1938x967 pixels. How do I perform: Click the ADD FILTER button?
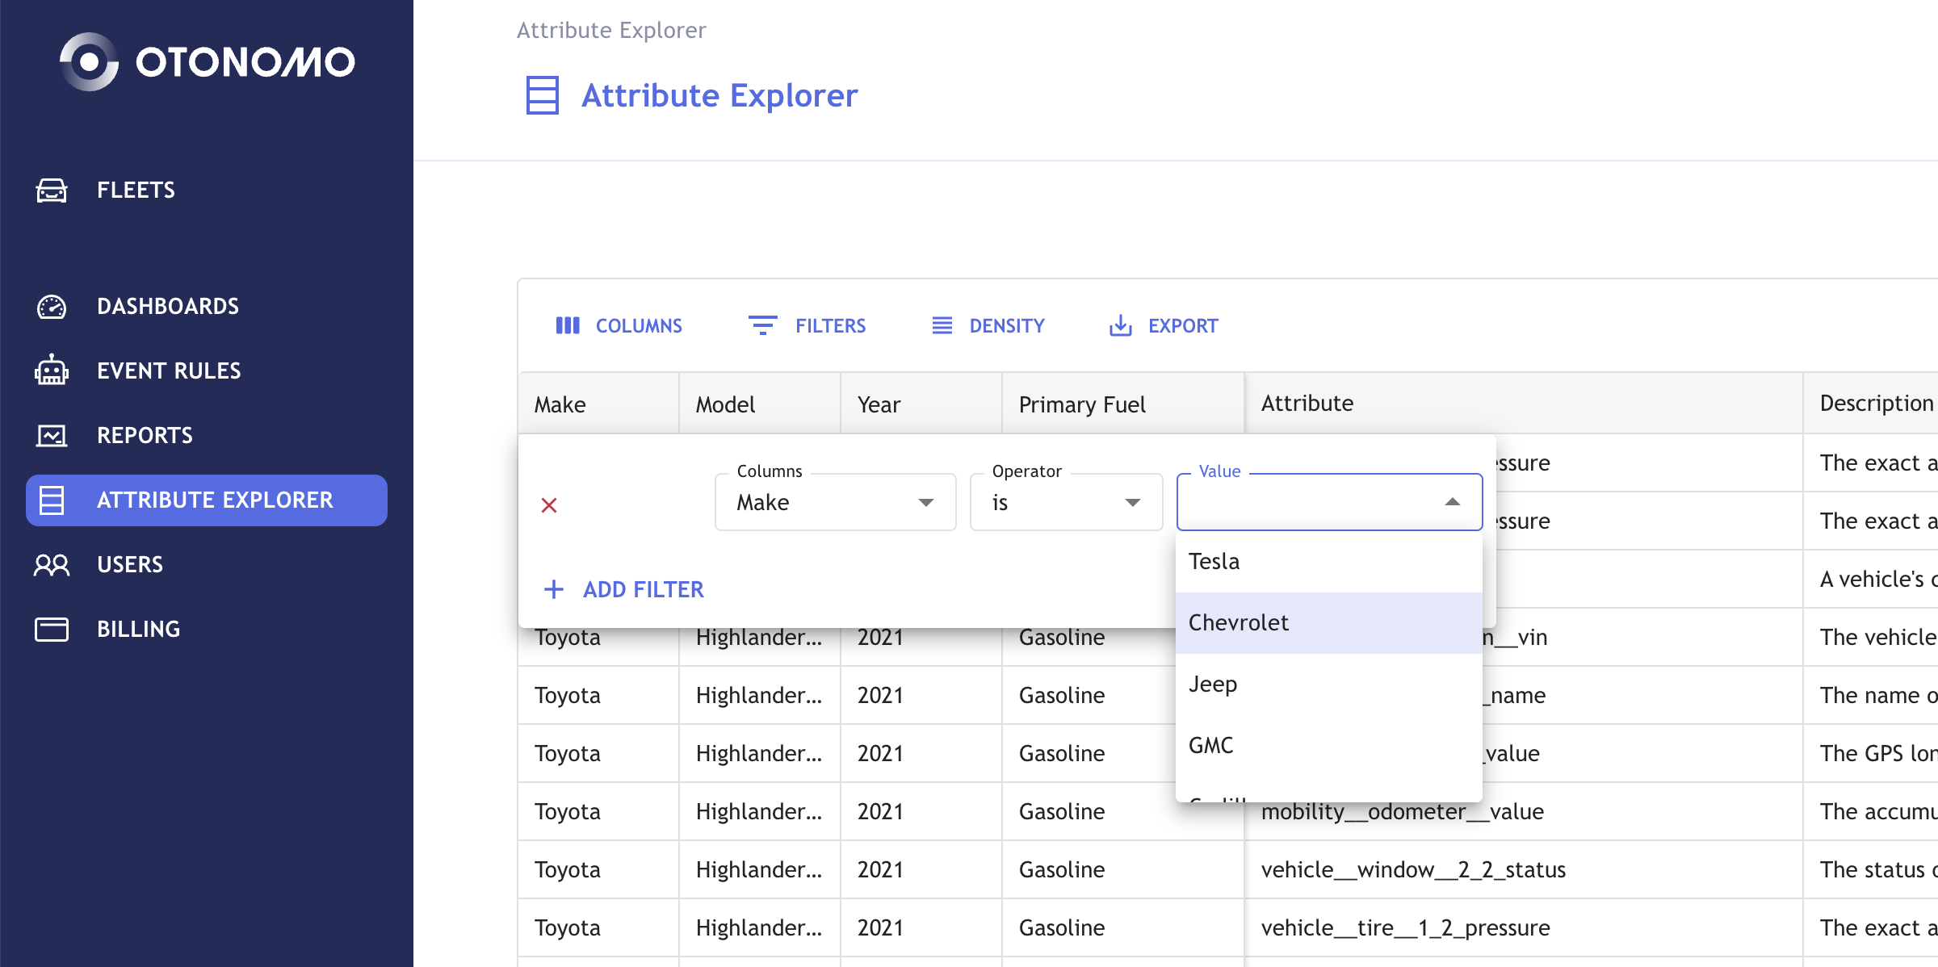(624, 589)
